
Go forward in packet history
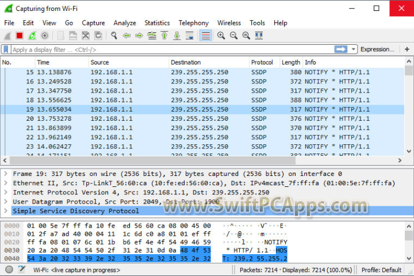point(139,36)
